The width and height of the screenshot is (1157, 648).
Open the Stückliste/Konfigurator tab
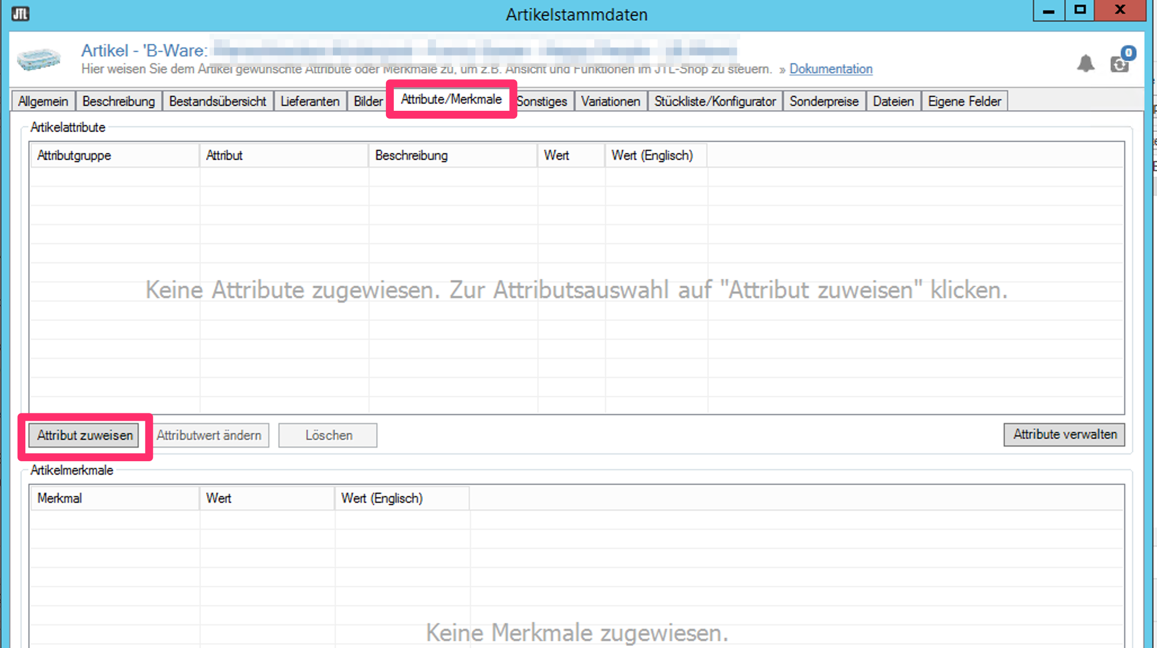point(715,101)
